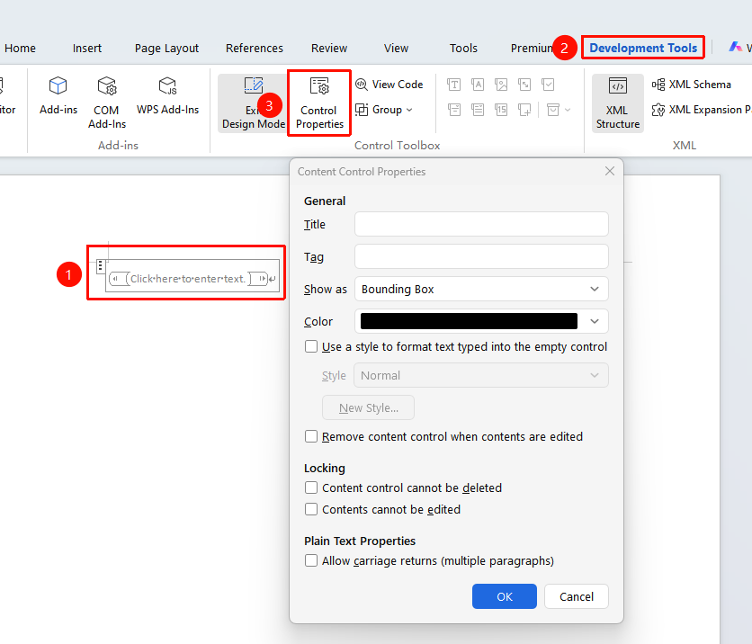
Task: Click the black Color swatch
Action: tap(469, 321)
